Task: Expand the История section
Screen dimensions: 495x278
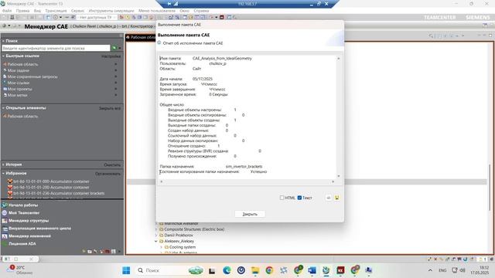Action: [3, 164]
